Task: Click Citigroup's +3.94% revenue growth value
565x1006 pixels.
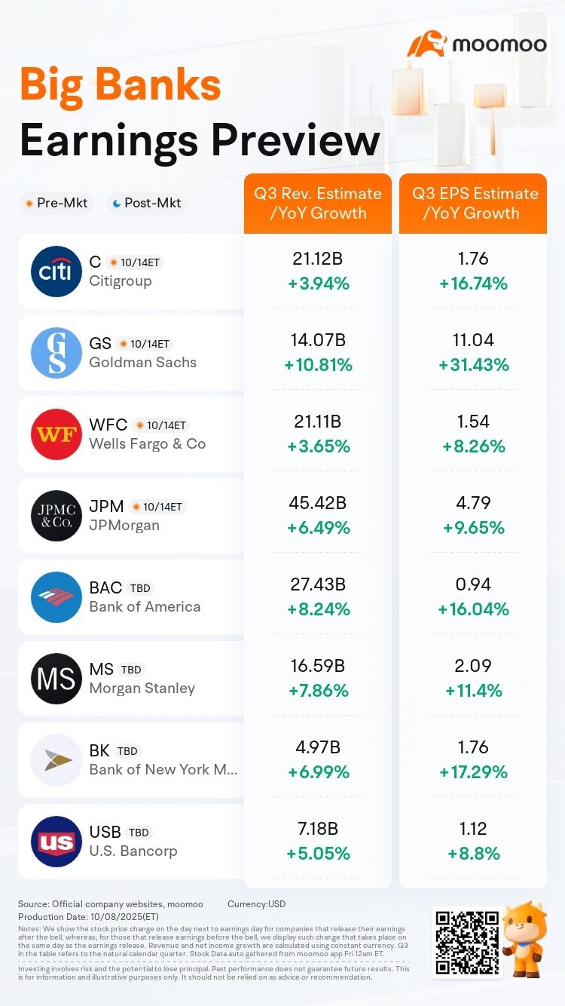Action: tap(318, 284)
